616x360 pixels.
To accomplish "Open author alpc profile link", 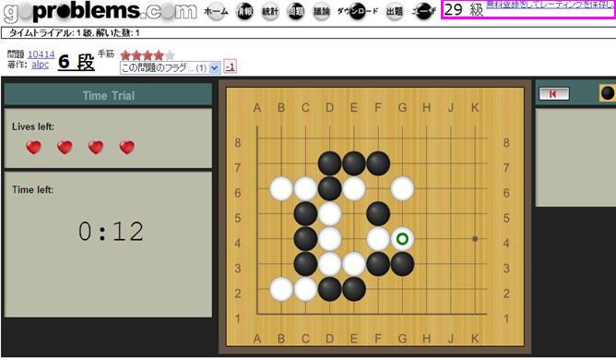I will click(40, 64).
